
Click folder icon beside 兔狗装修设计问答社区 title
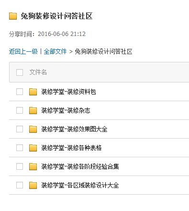13,16
